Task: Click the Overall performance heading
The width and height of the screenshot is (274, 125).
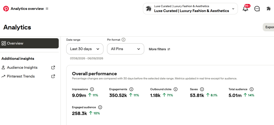Action: point(94,73)
